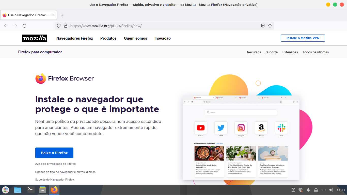Reload the current page

pos(24,26)
